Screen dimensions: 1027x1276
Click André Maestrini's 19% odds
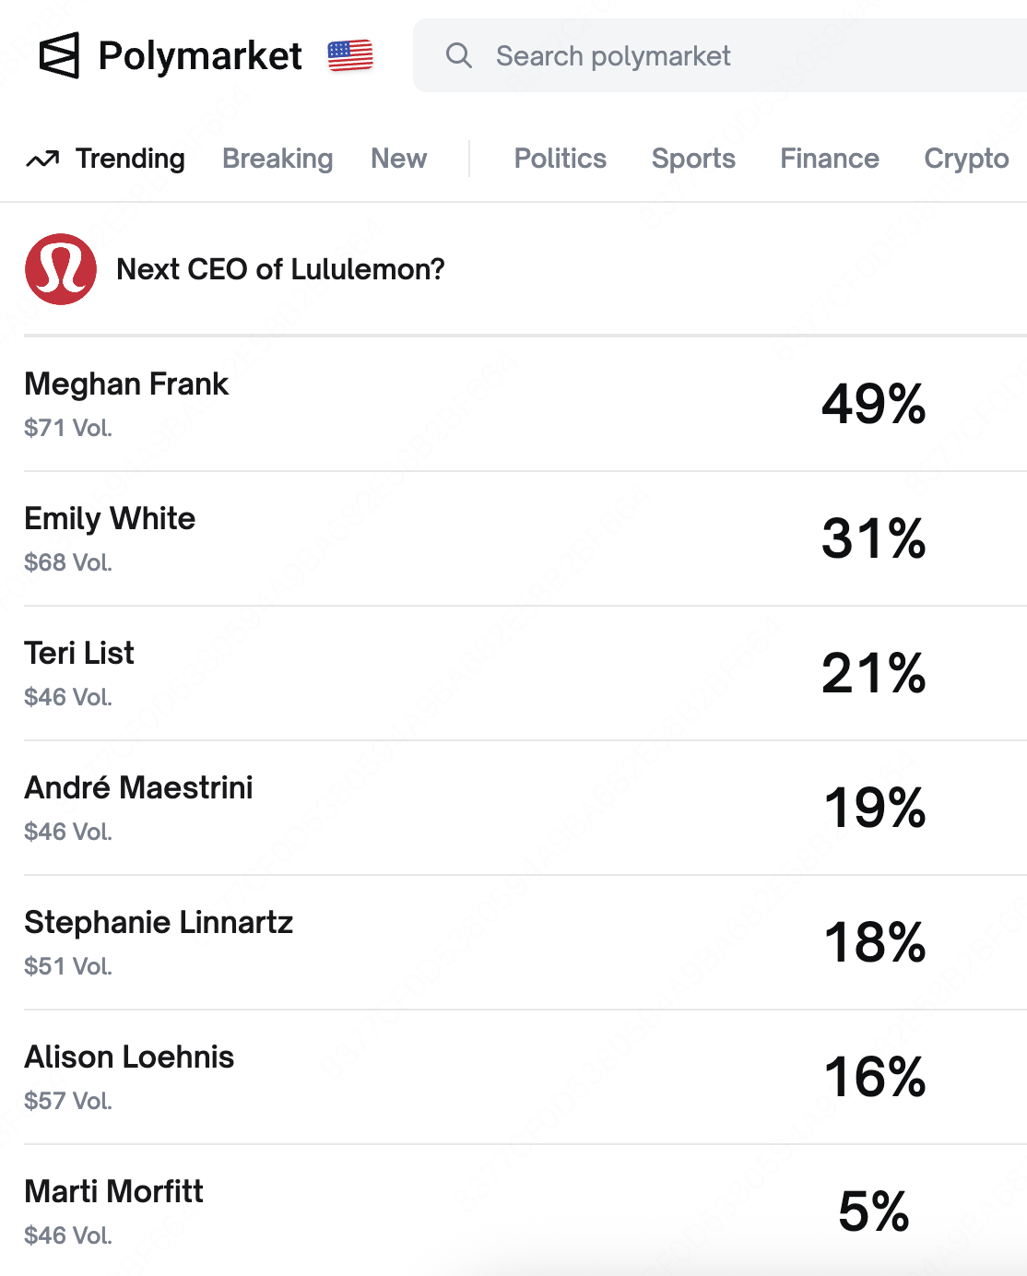point(874,808)
